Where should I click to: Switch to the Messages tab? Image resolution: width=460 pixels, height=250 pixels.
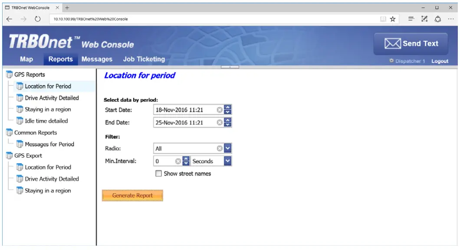pyautogui.click(x=97, y=59)
